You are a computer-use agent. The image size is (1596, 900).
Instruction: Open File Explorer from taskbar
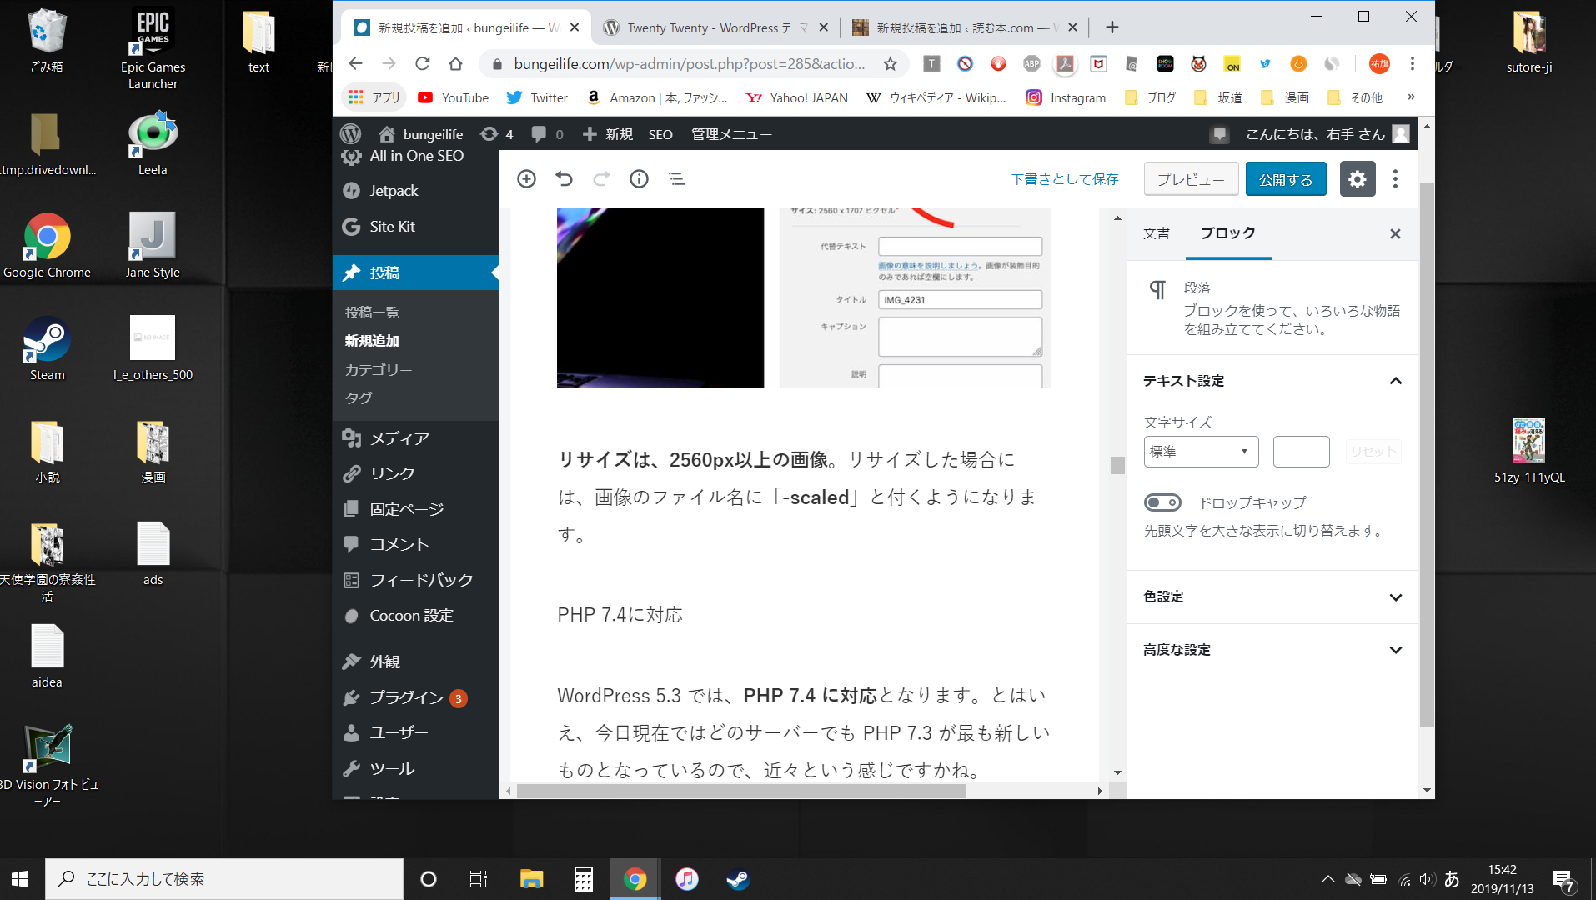pos(531,879)
